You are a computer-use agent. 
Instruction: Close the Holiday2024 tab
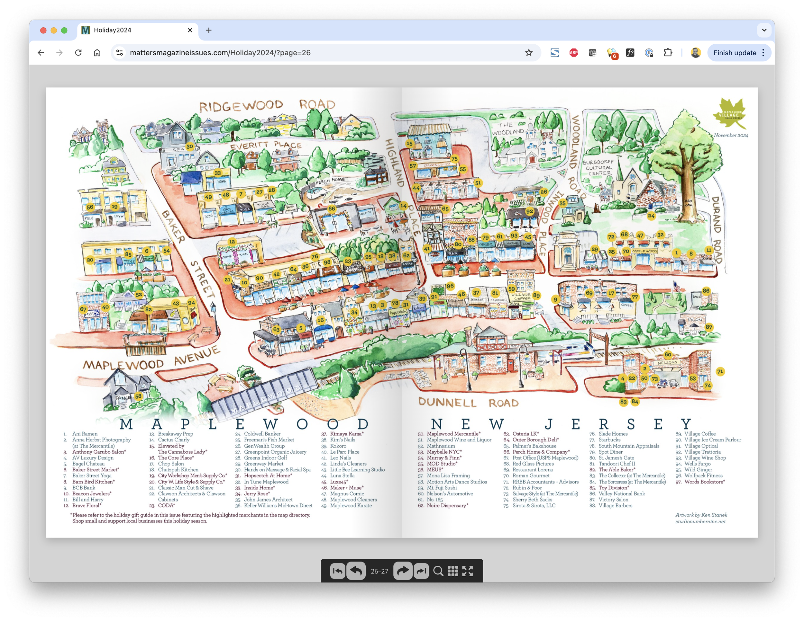tap(190, 30)
